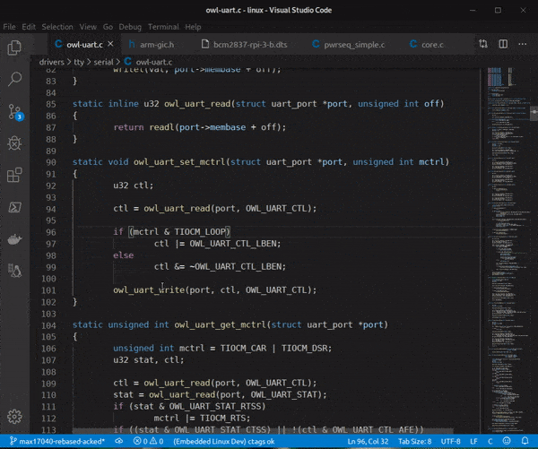Click the minimap code overview
Image resolution: width=538 pixels, height=449 pixels.
click(508, 250)
